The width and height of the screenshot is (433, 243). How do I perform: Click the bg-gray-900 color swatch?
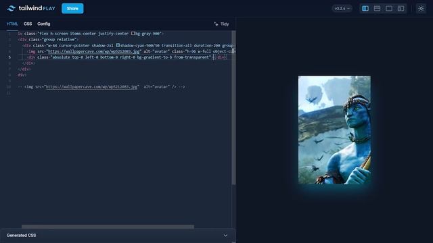(133, 33)
